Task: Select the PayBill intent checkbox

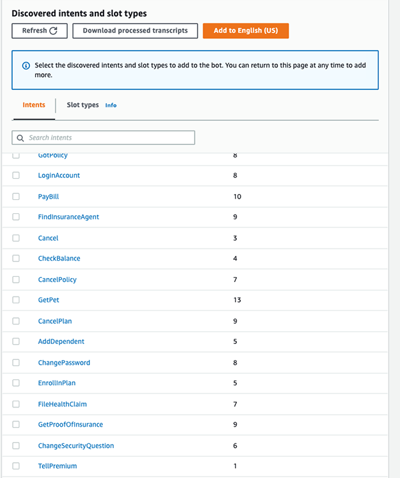Action: (16, 196)
